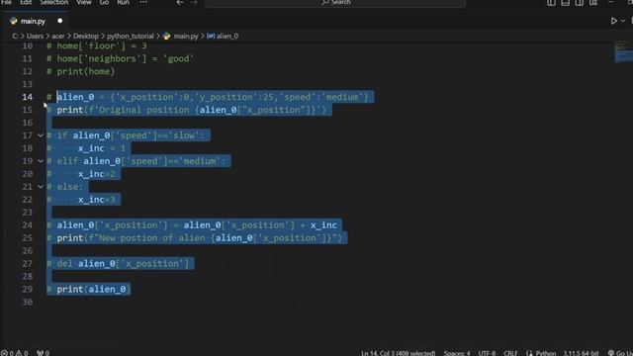633x356 pixels.
Task: Click line number 14 in gutter
Action: pos(27,97)
